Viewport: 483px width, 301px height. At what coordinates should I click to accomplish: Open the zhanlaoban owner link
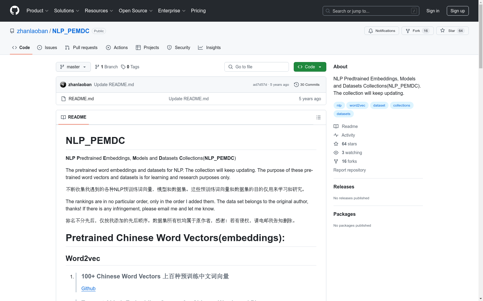point(32,31)
